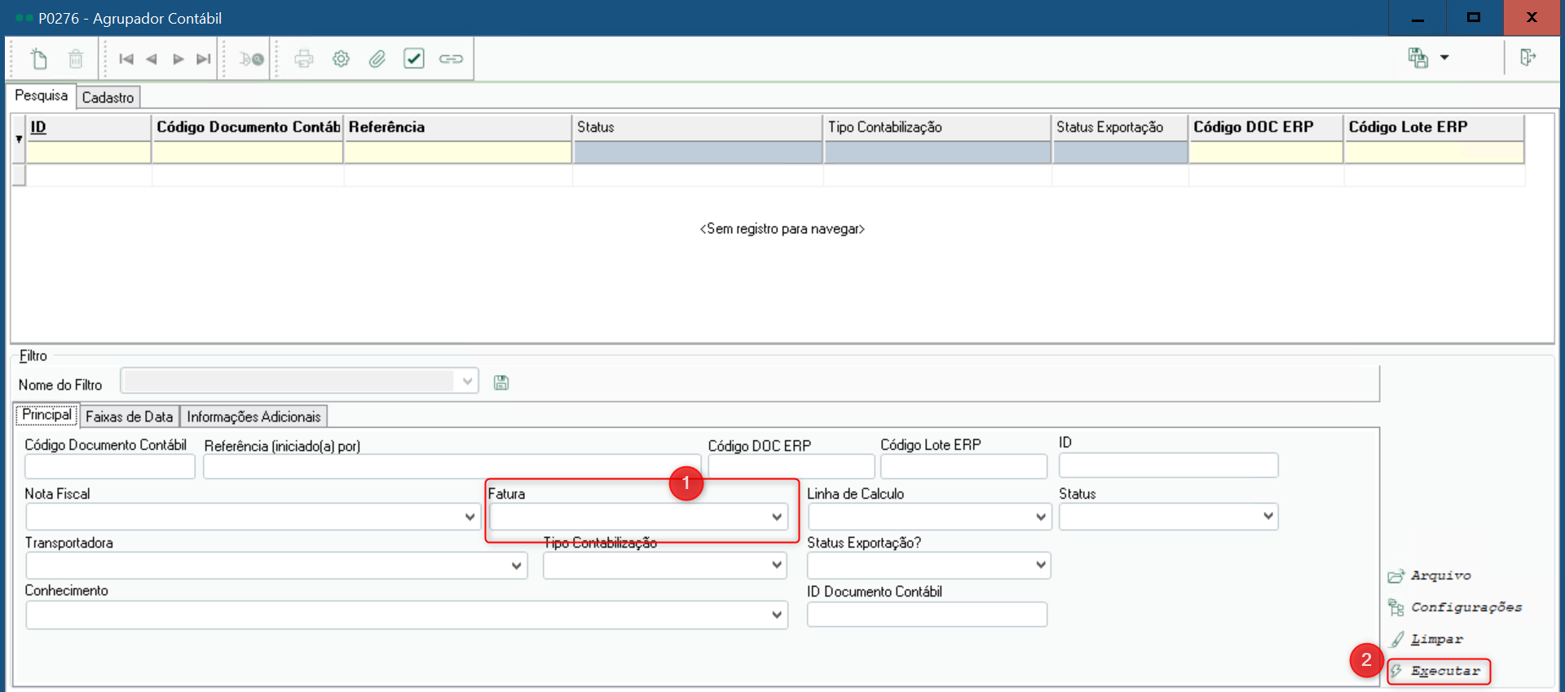
Task: Click the checkmark box toolbar icon
Action: [414, 59]
